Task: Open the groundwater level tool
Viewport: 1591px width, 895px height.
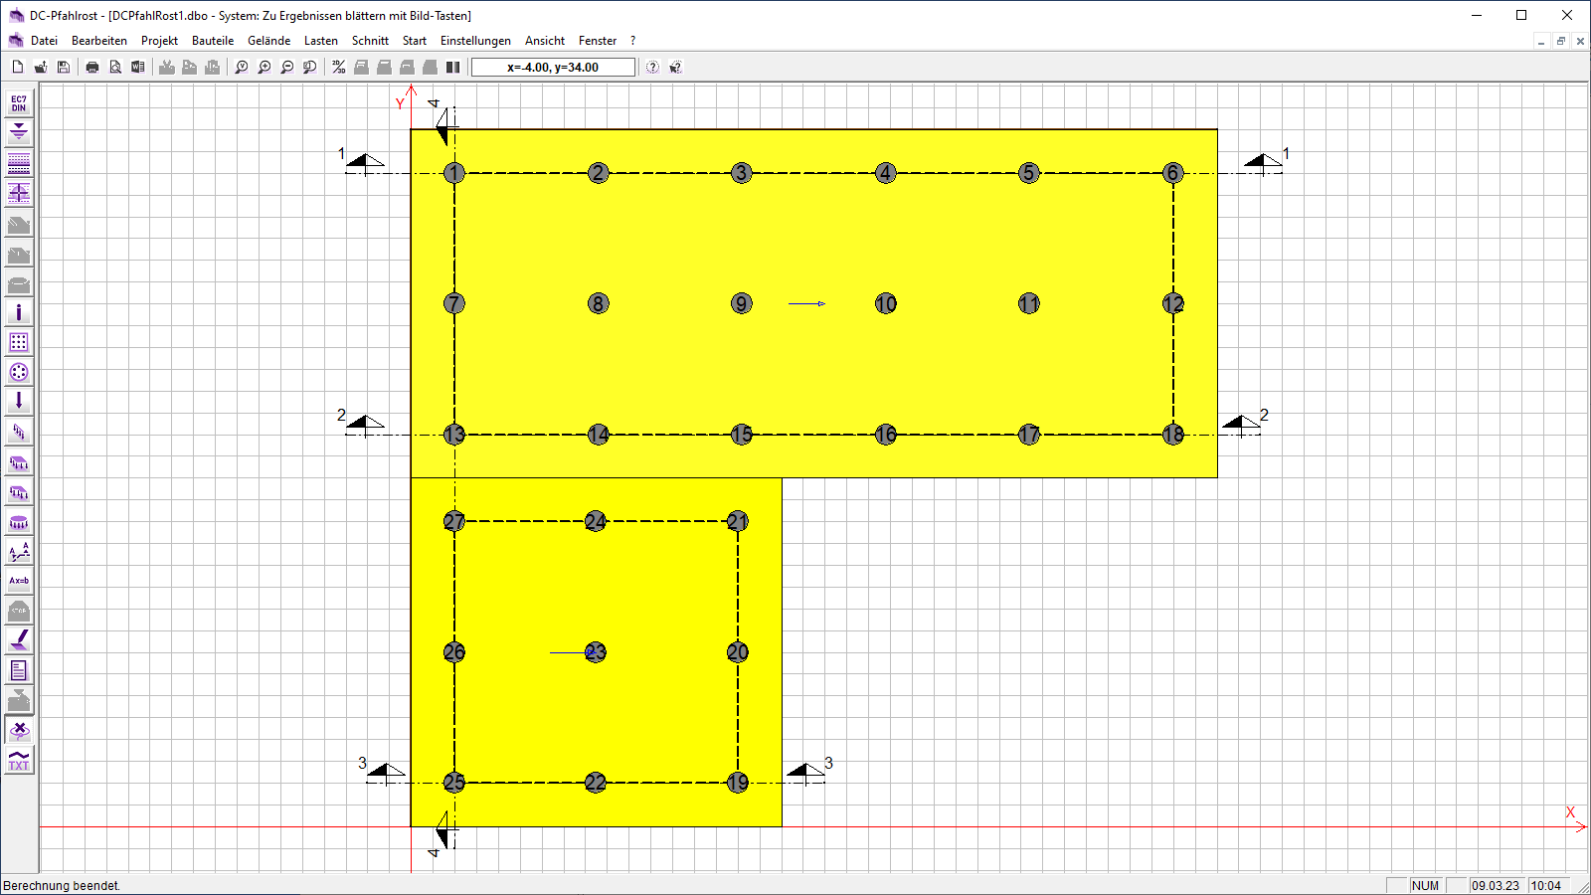Action: (x=19, y=132)
